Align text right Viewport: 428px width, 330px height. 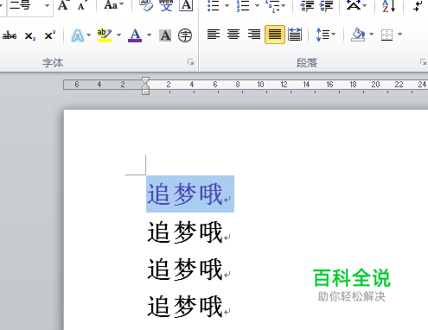[254, 35]
